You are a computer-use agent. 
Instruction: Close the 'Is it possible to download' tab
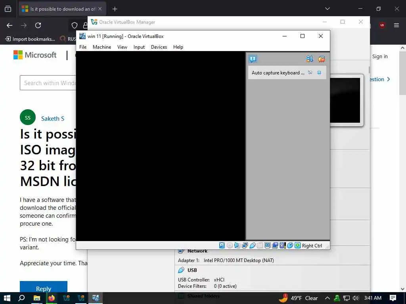pyautogui.click(x=100, y=9)
